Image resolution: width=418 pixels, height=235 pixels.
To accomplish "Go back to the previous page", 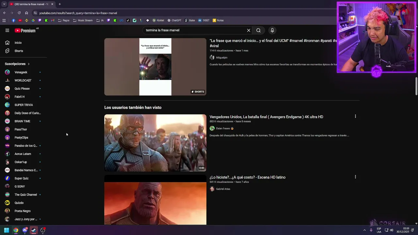I will tap(4, 13).
